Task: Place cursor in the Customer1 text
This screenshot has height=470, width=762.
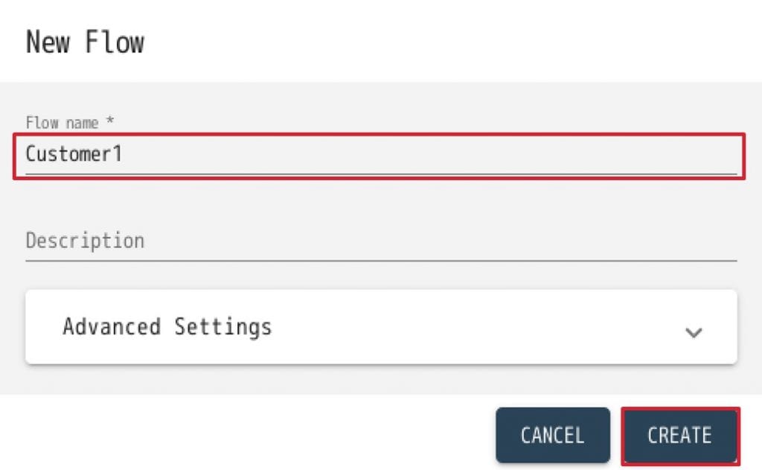Action: click(74, 154)
